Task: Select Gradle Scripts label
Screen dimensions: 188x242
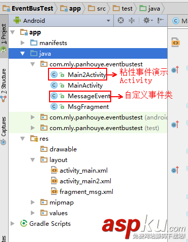Action: click(50, 224)
